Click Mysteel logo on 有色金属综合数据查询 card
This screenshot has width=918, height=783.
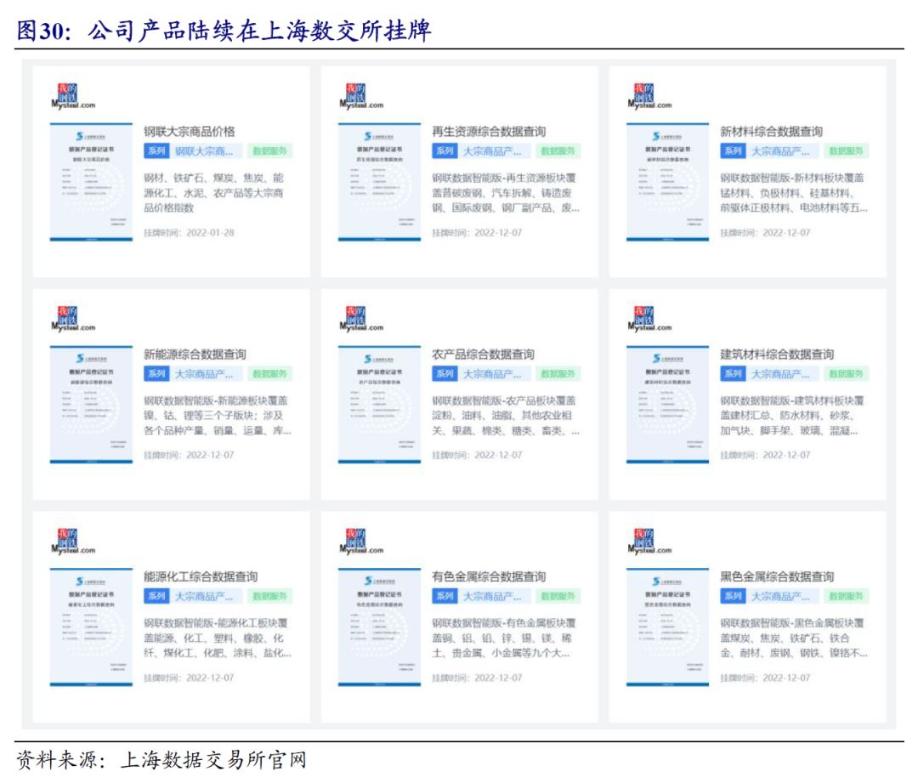pos(361,542)
